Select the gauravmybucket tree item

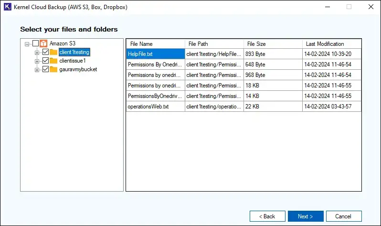coord(78,69)
